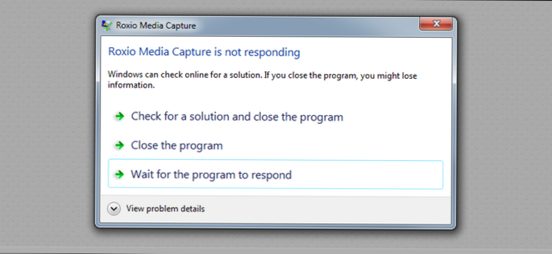Image resolution: width=552 pixels, height=254 pixels.
Task: Click the green arrow beside 'Close the program'
Action: 119,145
